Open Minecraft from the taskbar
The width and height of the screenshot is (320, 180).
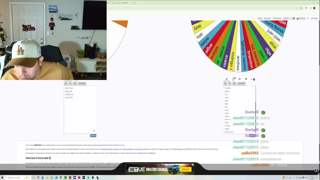pos(65,177)
